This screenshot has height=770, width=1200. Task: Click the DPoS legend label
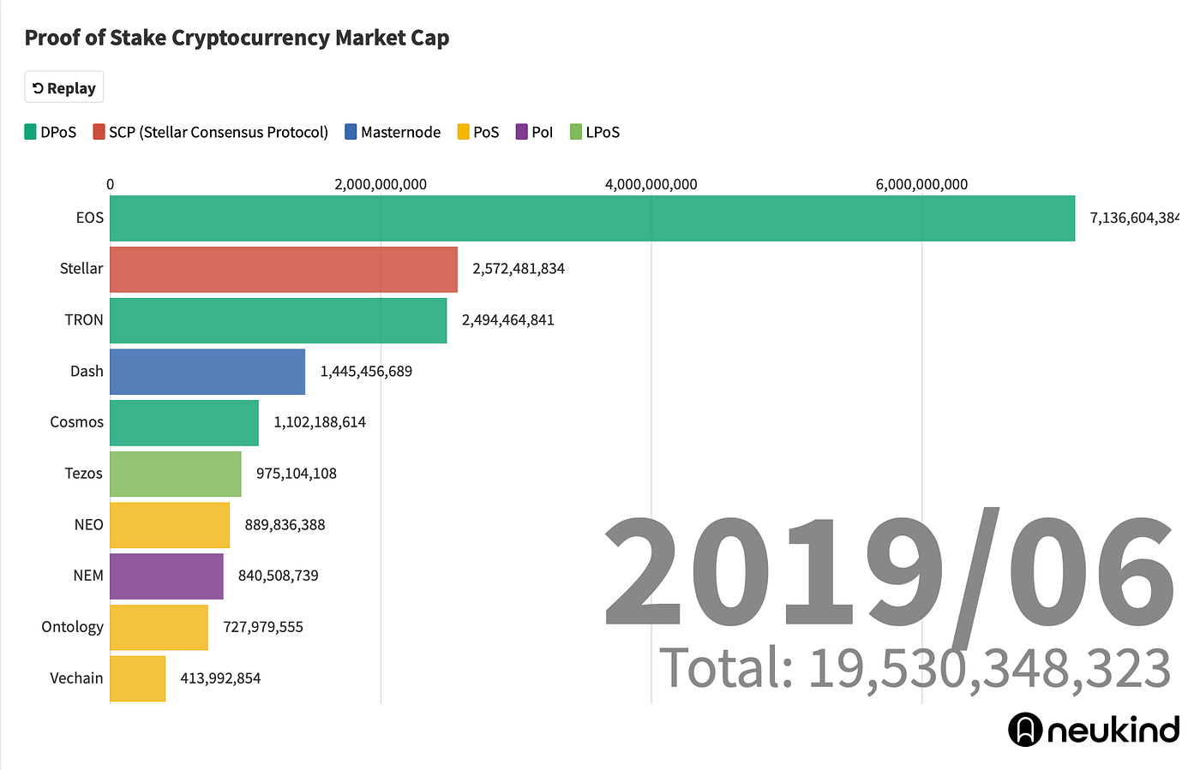58,132
